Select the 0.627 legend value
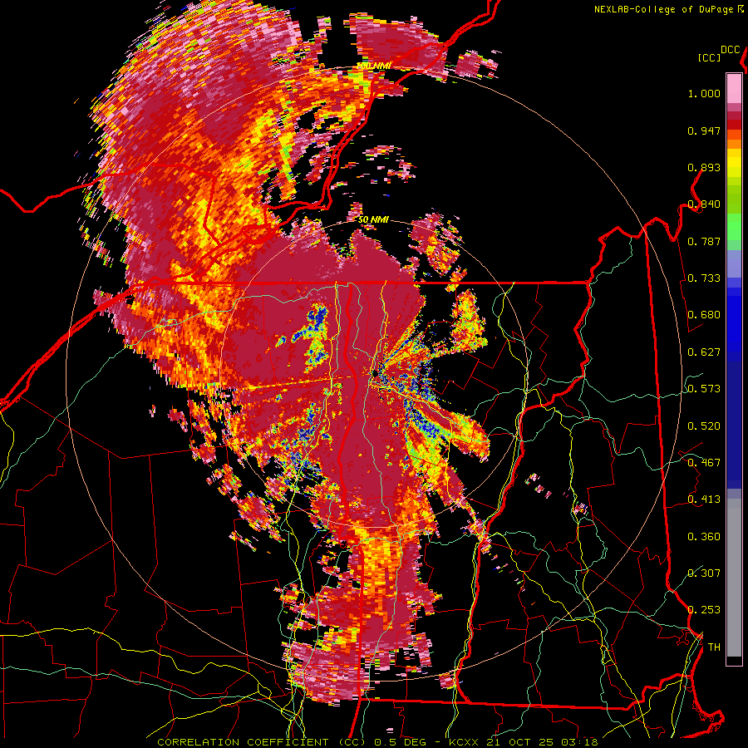Screen dimensions: 748x748 pos(704,352)
